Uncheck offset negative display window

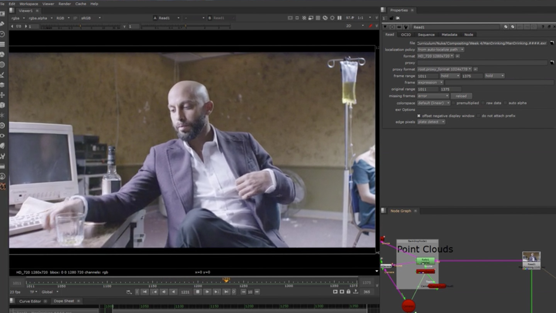tap(419, 116)
